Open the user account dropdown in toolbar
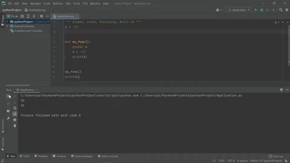Screen dimensions: 290x163 (x=218, y=10)
